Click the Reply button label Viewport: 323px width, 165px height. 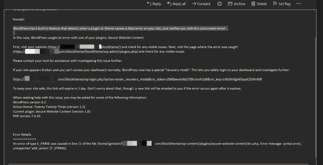(157, 4)
